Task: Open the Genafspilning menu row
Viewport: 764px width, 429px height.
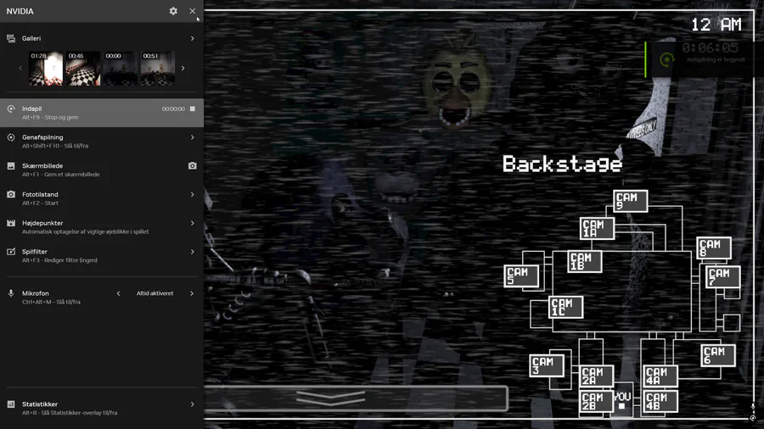Action: tap(102, 141)
